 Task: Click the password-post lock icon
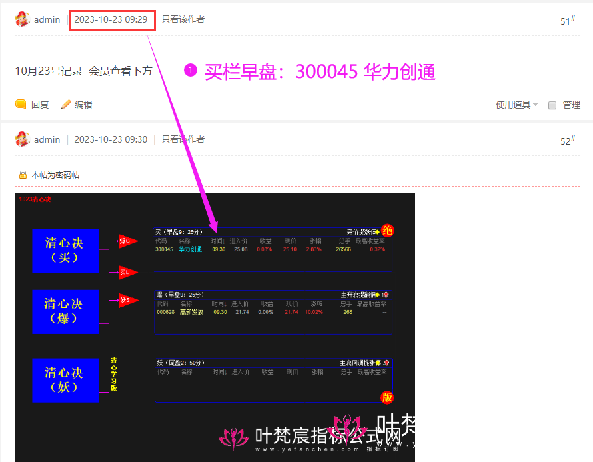point(23,175)
